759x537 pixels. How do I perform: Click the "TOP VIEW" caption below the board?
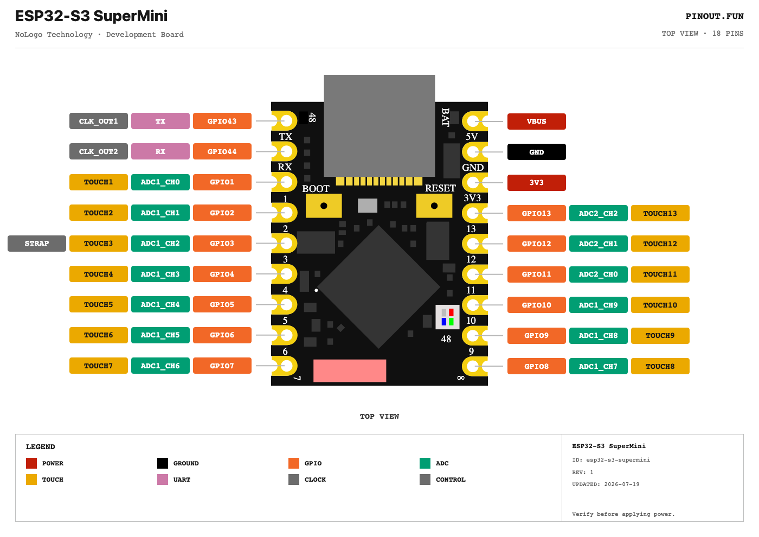[x=379, y=417]
